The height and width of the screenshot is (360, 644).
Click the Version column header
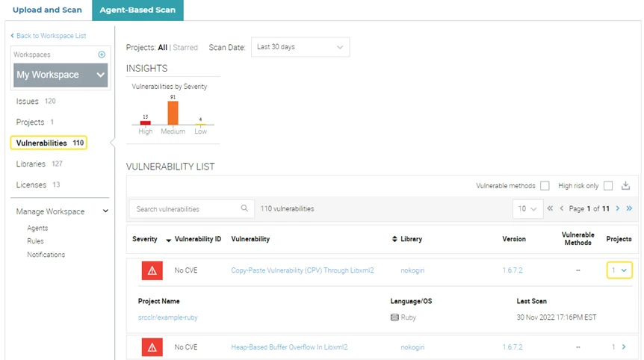[x=514, y=239]
